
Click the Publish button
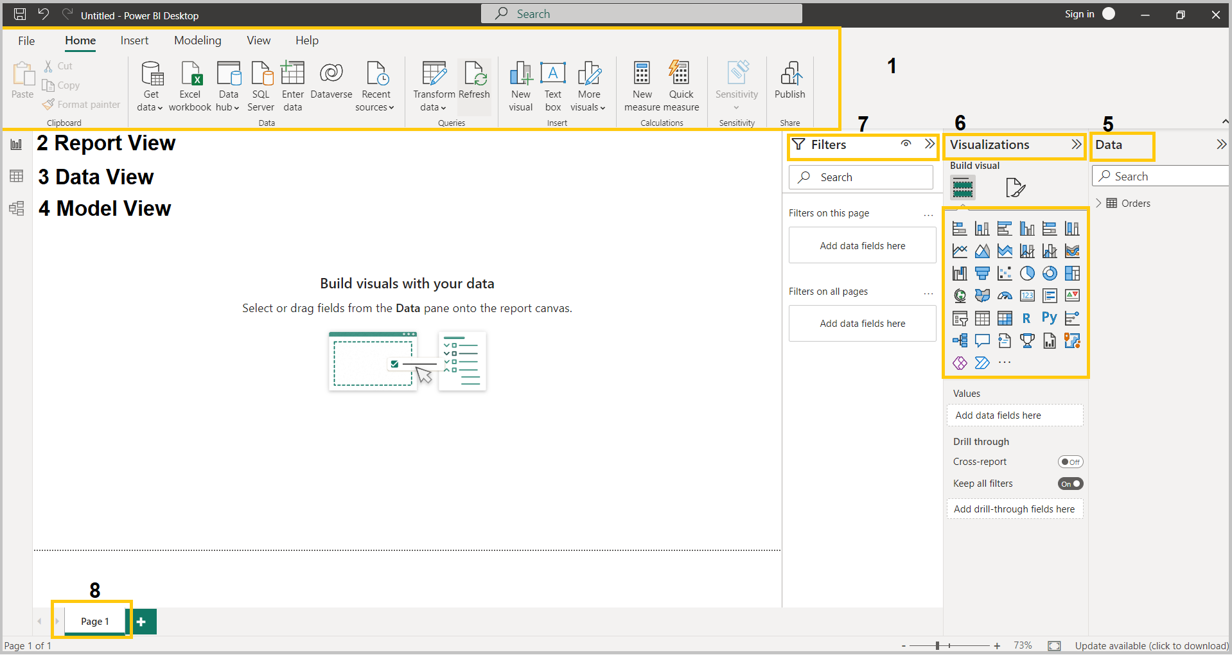click(789, 83)
